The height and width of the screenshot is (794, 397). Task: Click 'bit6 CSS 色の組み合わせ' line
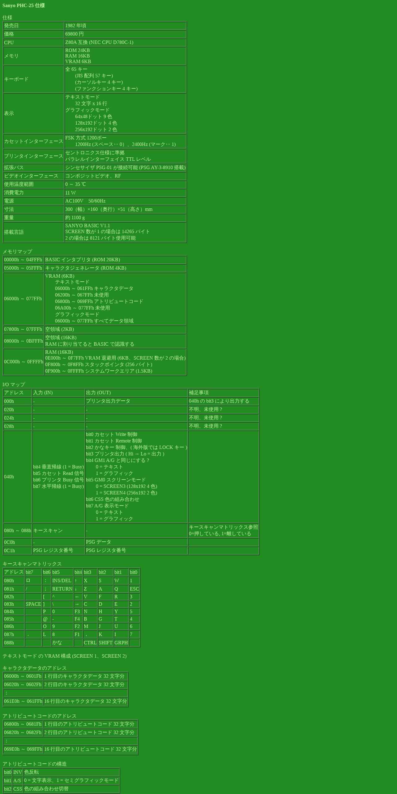pos(113,499)
